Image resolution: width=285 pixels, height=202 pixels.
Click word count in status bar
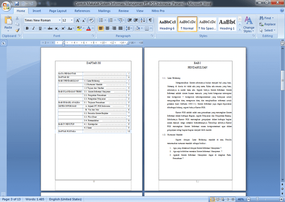(35, 199)
